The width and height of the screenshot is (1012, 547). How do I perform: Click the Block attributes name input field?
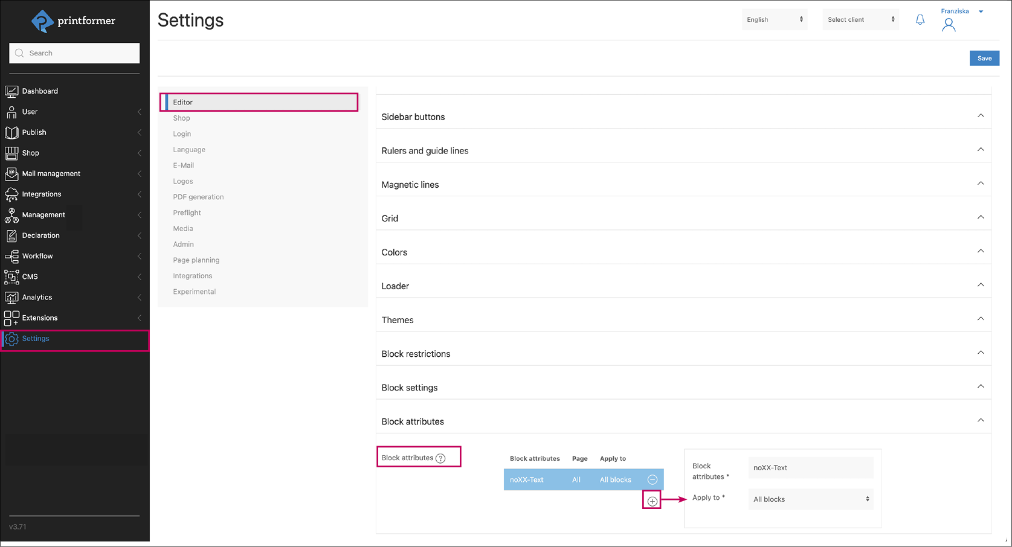click(x=810, y=467)
